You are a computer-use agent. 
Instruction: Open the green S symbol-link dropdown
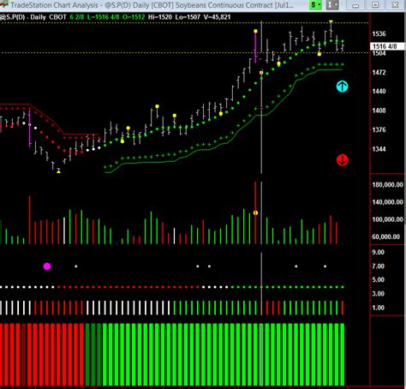[316, 5]
